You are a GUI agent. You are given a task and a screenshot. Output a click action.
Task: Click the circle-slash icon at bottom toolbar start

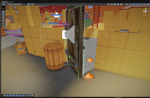tap(4, 95)
